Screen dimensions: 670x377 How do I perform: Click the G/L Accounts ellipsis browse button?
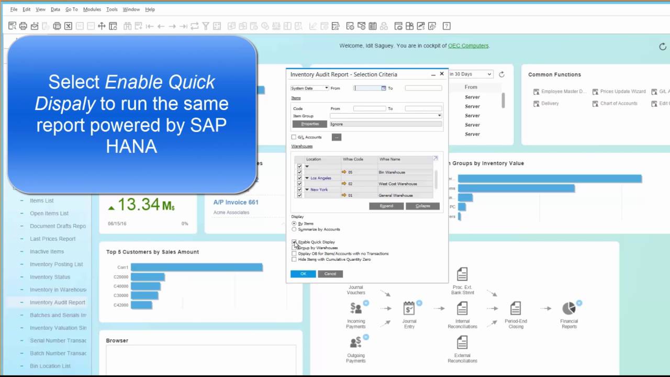tap(337, 137)
